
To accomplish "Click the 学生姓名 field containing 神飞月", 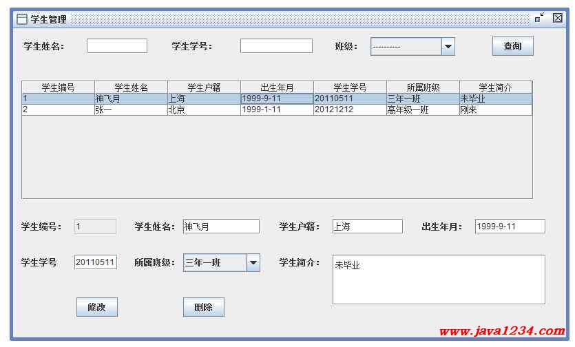I will pos(221,227).
